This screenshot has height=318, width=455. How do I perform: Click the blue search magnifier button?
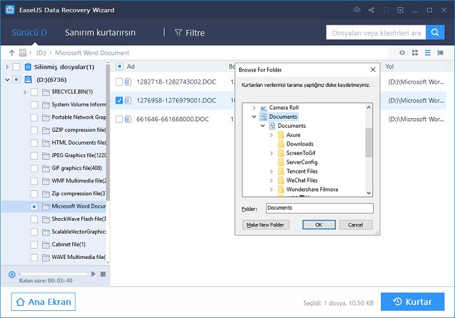(x=435, y=32)
